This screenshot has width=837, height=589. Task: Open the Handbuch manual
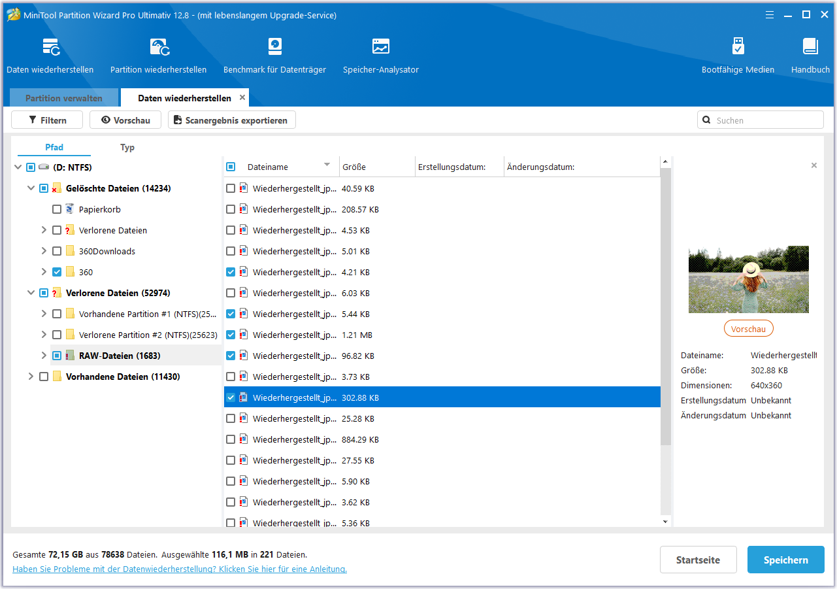(x=810, y=56)
